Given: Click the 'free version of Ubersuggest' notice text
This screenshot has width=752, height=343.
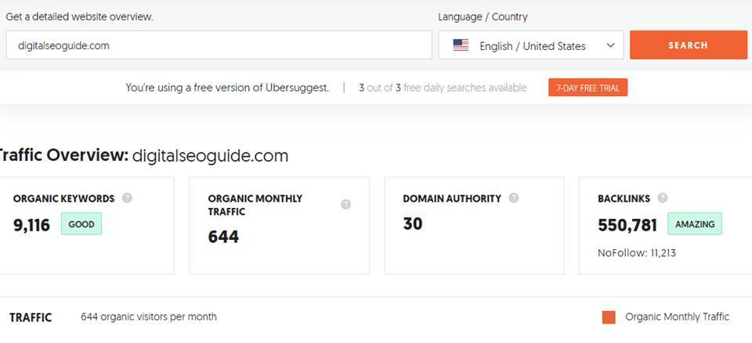Looking at the screenshot, I should coord(227,88).
